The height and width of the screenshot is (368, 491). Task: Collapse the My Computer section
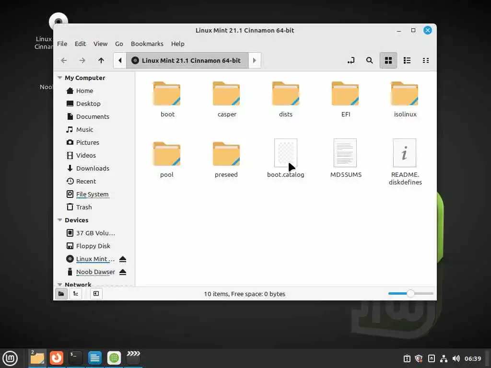[x=60, y=78]
